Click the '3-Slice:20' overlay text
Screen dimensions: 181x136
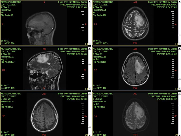6,99
